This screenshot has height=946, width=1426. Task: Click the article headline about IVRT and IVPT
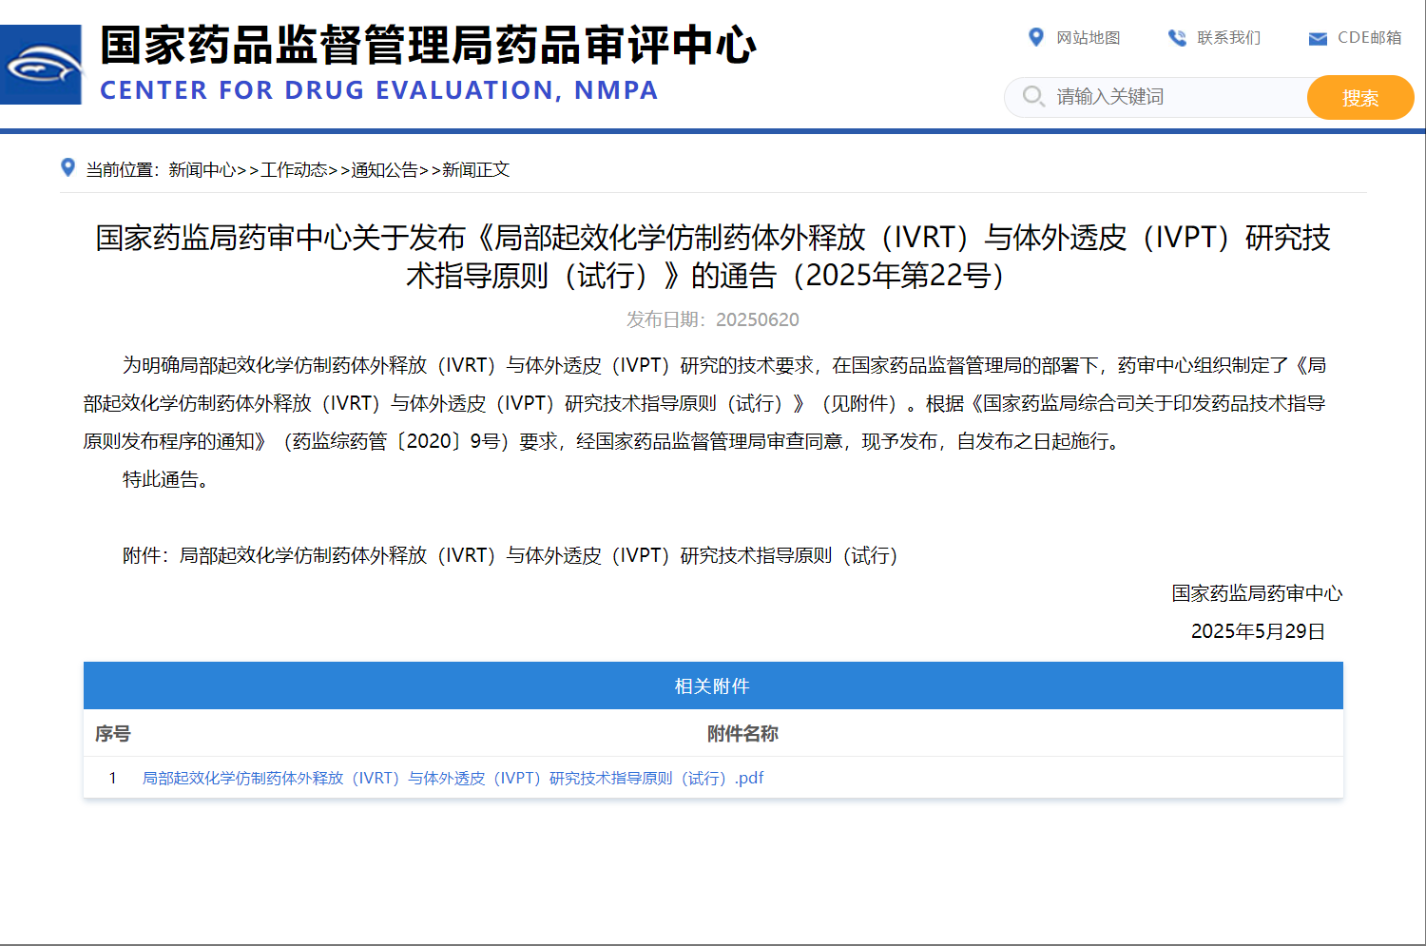pos(713,256)
